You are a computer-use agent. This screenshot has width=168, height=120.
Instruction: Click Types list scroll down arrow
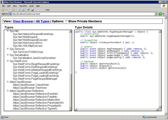click(70, 109)
